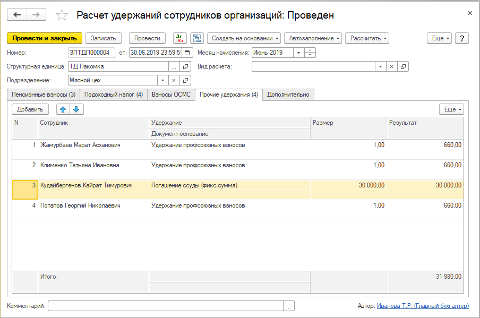Click the back navigation arrow
Screen dimensions: 480x318
point(17,15)
